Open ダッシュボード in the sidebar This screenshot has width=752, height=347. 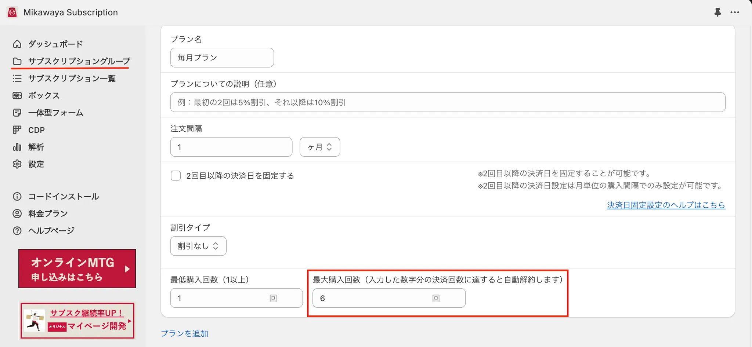tap(55, 44)
